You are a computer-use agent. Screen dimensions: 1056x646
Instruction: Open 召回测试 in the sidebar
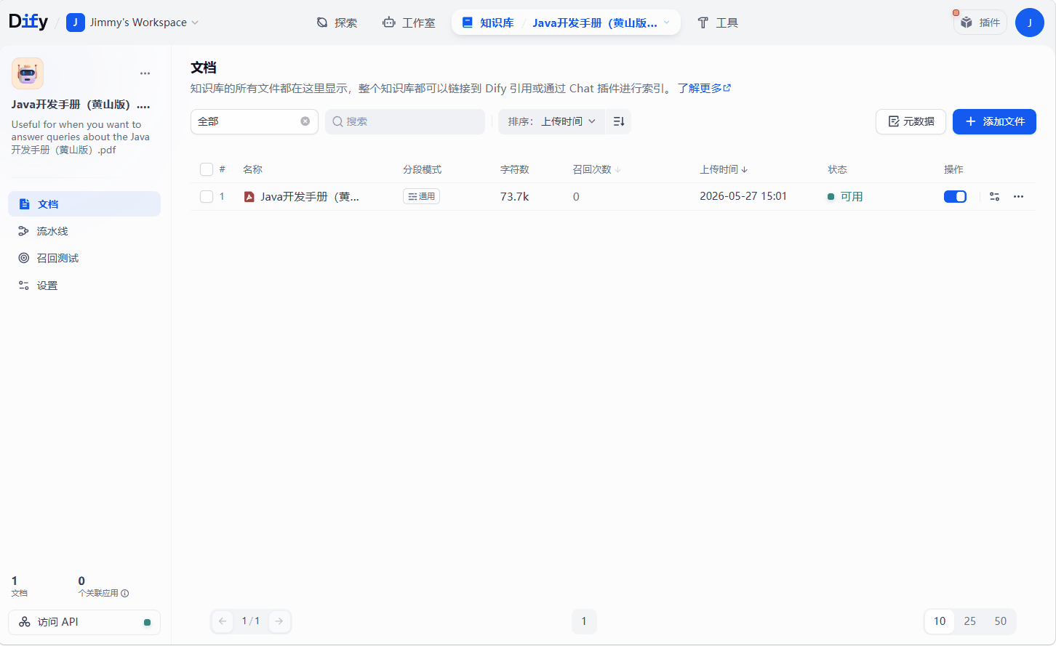[84, 258]
